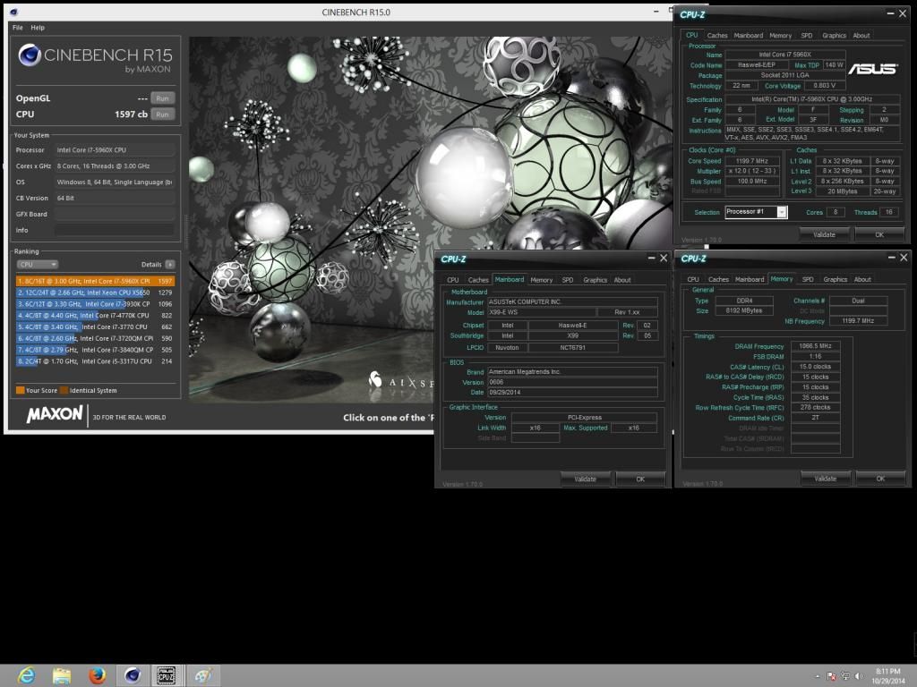The width and height of the screenshot is (917, 687).
Task: Click the Cinebench title bar app icon
Action: pos(13,12)
